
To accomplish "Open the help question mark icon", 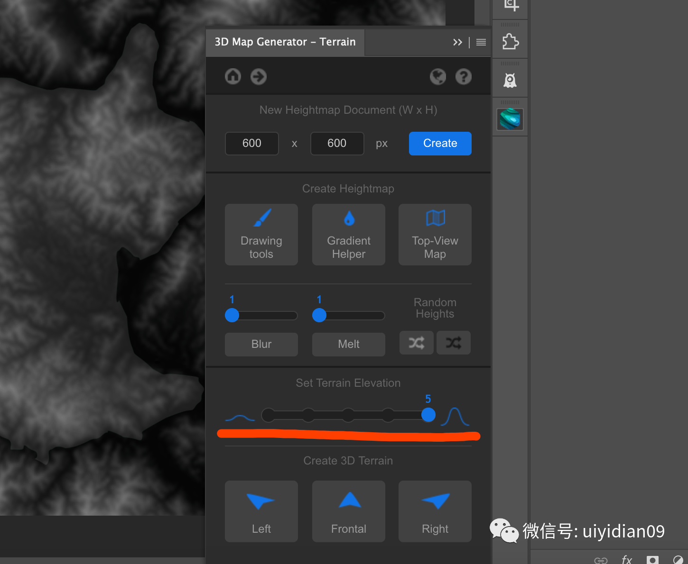I will pos(464,76).
